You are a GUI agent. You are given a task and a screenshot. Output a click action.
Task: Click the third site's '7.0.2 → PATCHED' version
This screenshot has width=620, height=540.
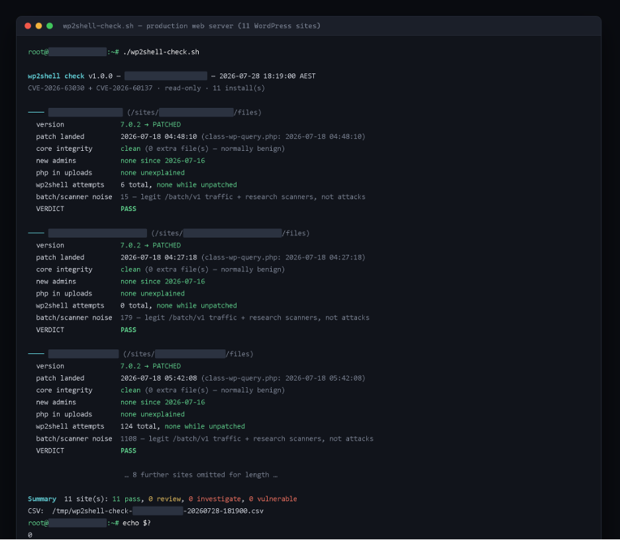point(150,366)
